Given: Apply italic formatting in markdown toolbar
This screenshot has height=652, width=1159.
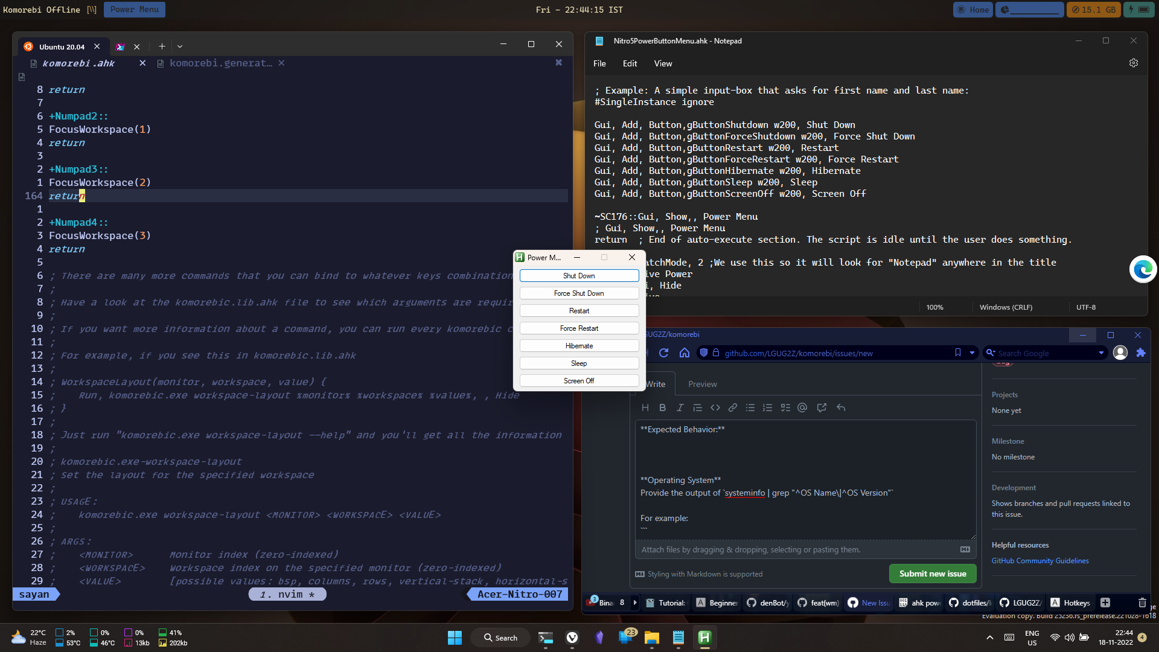Looking at the screenshot, I should (680, 407).
